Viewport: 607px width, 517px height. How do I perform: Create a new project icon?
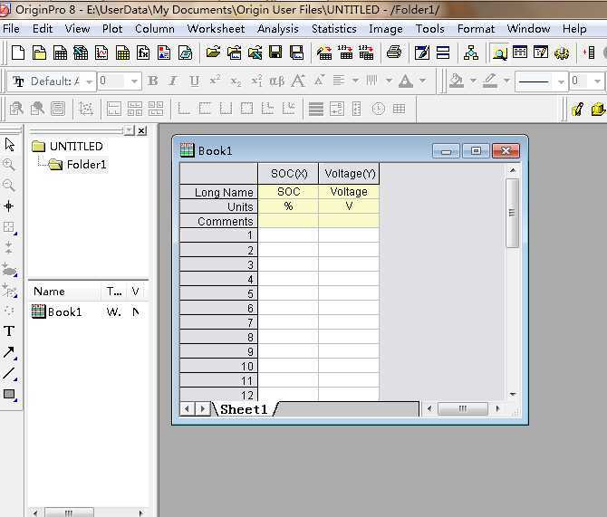tap(18, 53)
